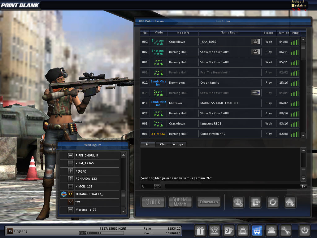Click chat log scroll down arrow
Viewport: 317px width, 238px height.
pos(303,179)
